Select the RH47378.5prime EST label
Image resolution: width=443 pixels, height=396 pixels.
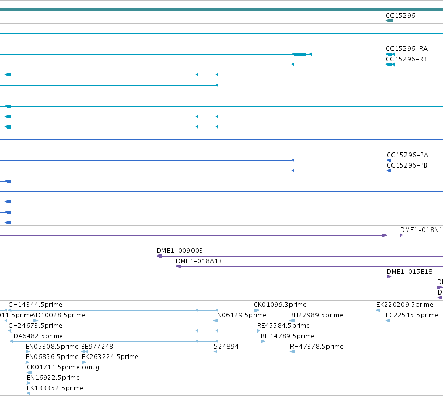coord(317,347)
